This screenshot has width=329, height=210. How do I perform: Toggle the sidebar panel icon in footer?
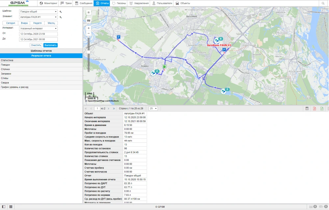click(4, 207)
